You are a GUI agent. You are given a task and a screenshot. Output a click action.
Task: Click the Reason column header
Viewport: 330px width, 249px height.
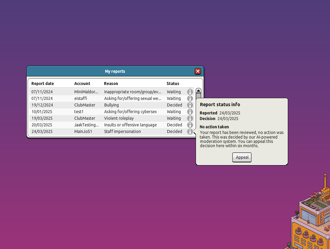(111, 84)
